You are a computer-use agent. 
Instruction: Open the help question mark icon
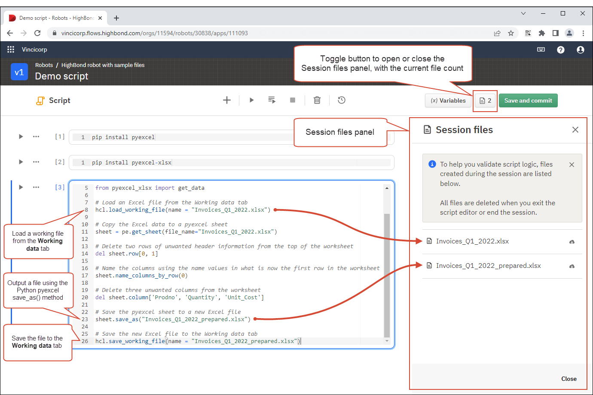[561, 50]
